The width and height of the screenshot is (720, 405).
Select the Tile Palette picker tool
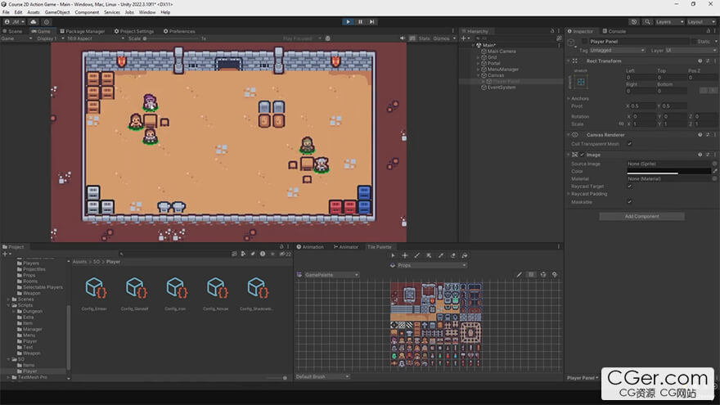(x=441, y=255)
